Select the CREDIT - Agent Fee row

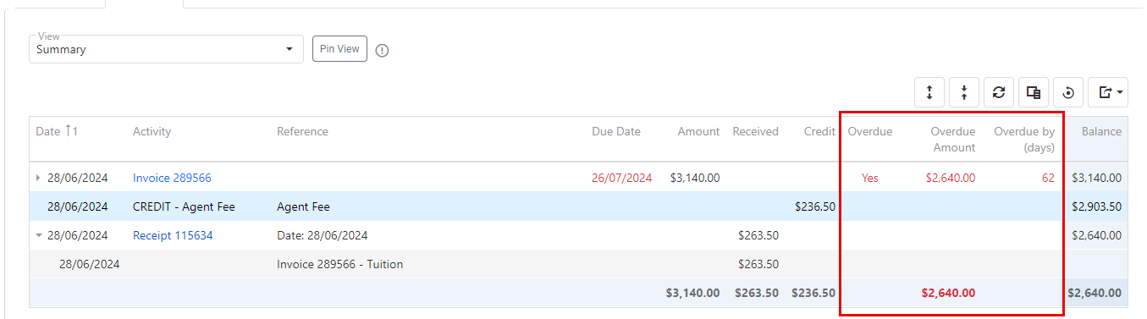pyautogui.click(x=578, y=206)
